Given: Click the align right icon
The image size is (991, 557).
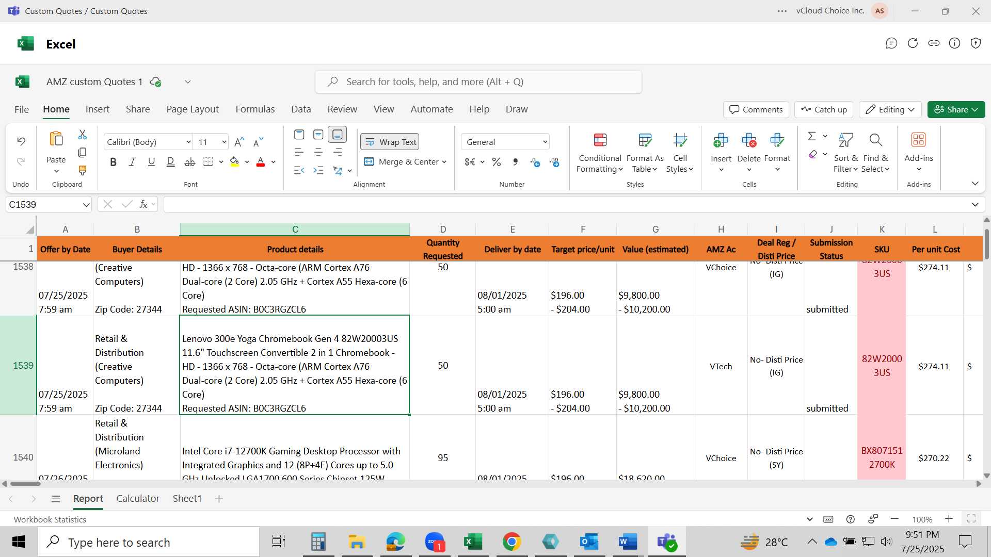Looking at the screenshot, I should [338, 153].
